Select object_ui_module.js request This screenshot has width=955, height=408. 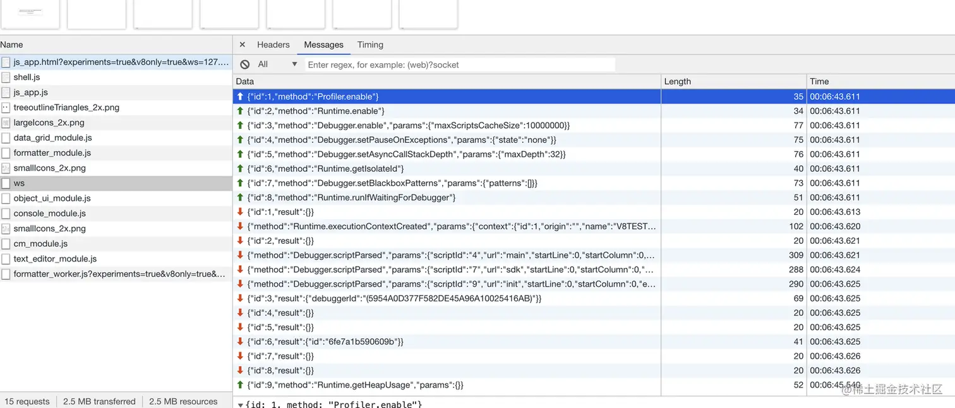tap(116, 198)
